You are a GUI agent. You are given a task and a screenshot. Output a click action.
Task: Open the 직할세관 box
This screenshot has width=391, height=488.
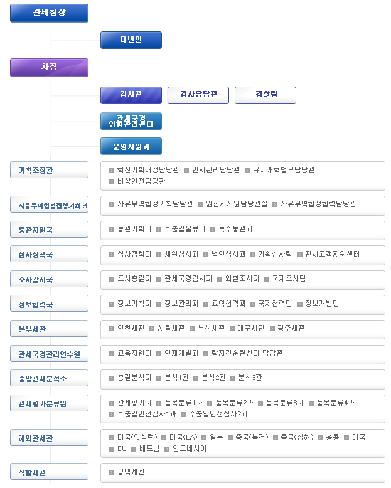point(49,472)
